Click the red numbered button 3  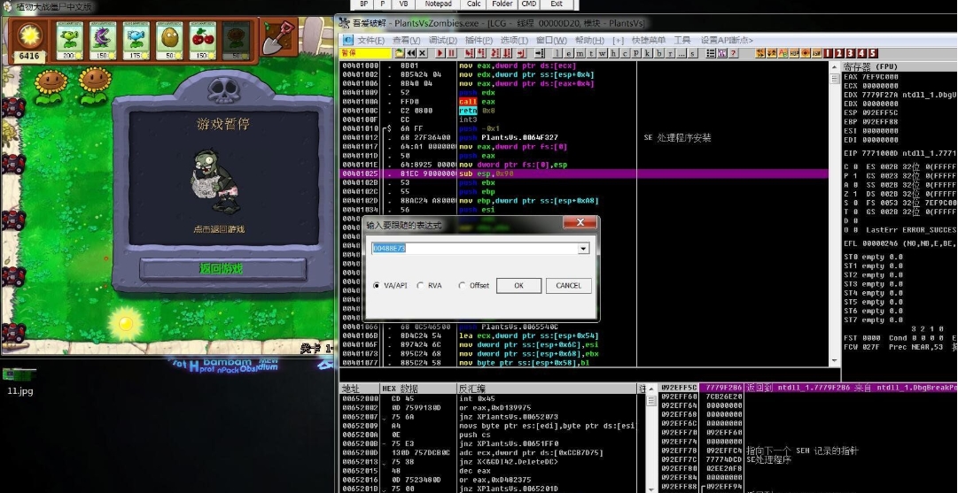coord(851,53)
